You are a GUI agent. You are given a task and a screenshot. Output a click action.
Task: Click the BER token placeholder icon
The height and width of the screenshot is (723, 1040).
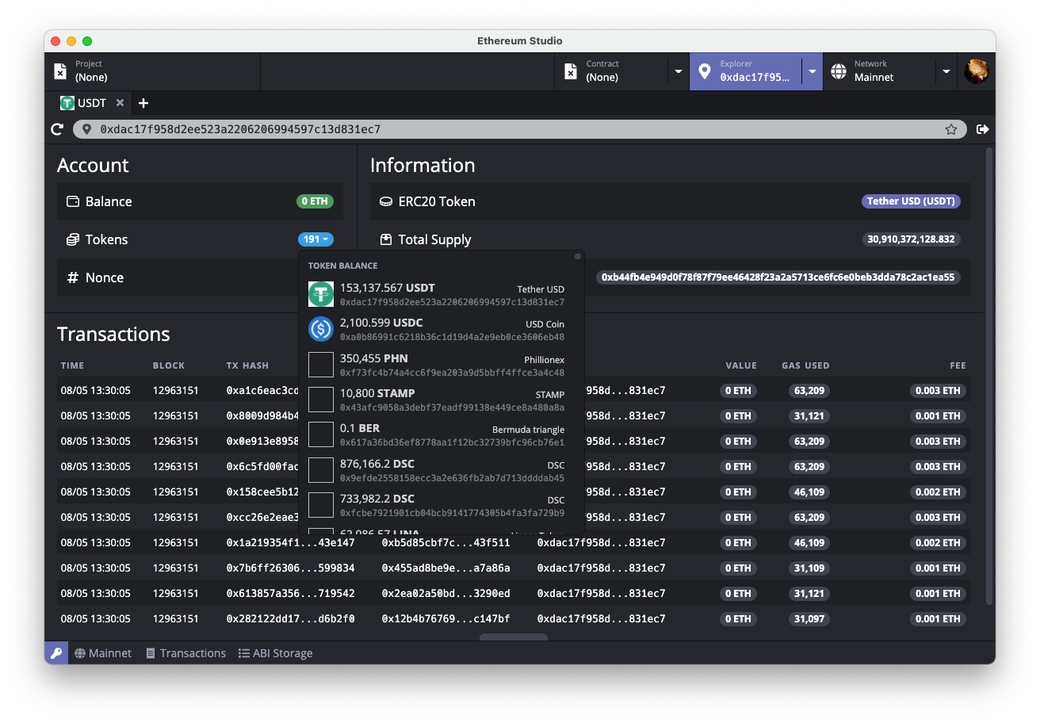click(321, 434)
